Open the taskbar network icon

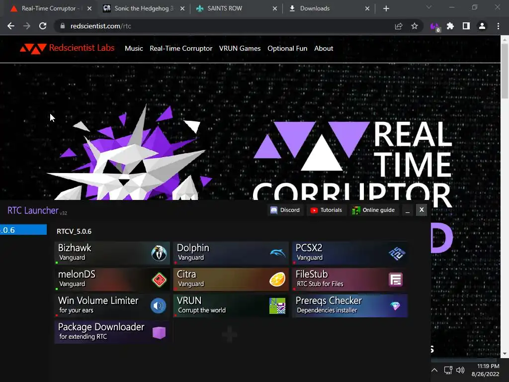(448, 370)
